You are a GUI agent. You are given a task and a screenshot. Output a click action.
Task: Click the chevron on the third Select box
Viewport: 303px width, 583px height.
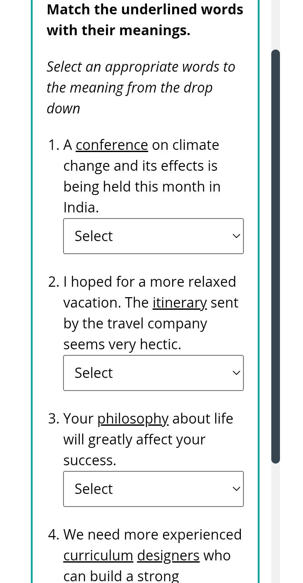point(236,488)
